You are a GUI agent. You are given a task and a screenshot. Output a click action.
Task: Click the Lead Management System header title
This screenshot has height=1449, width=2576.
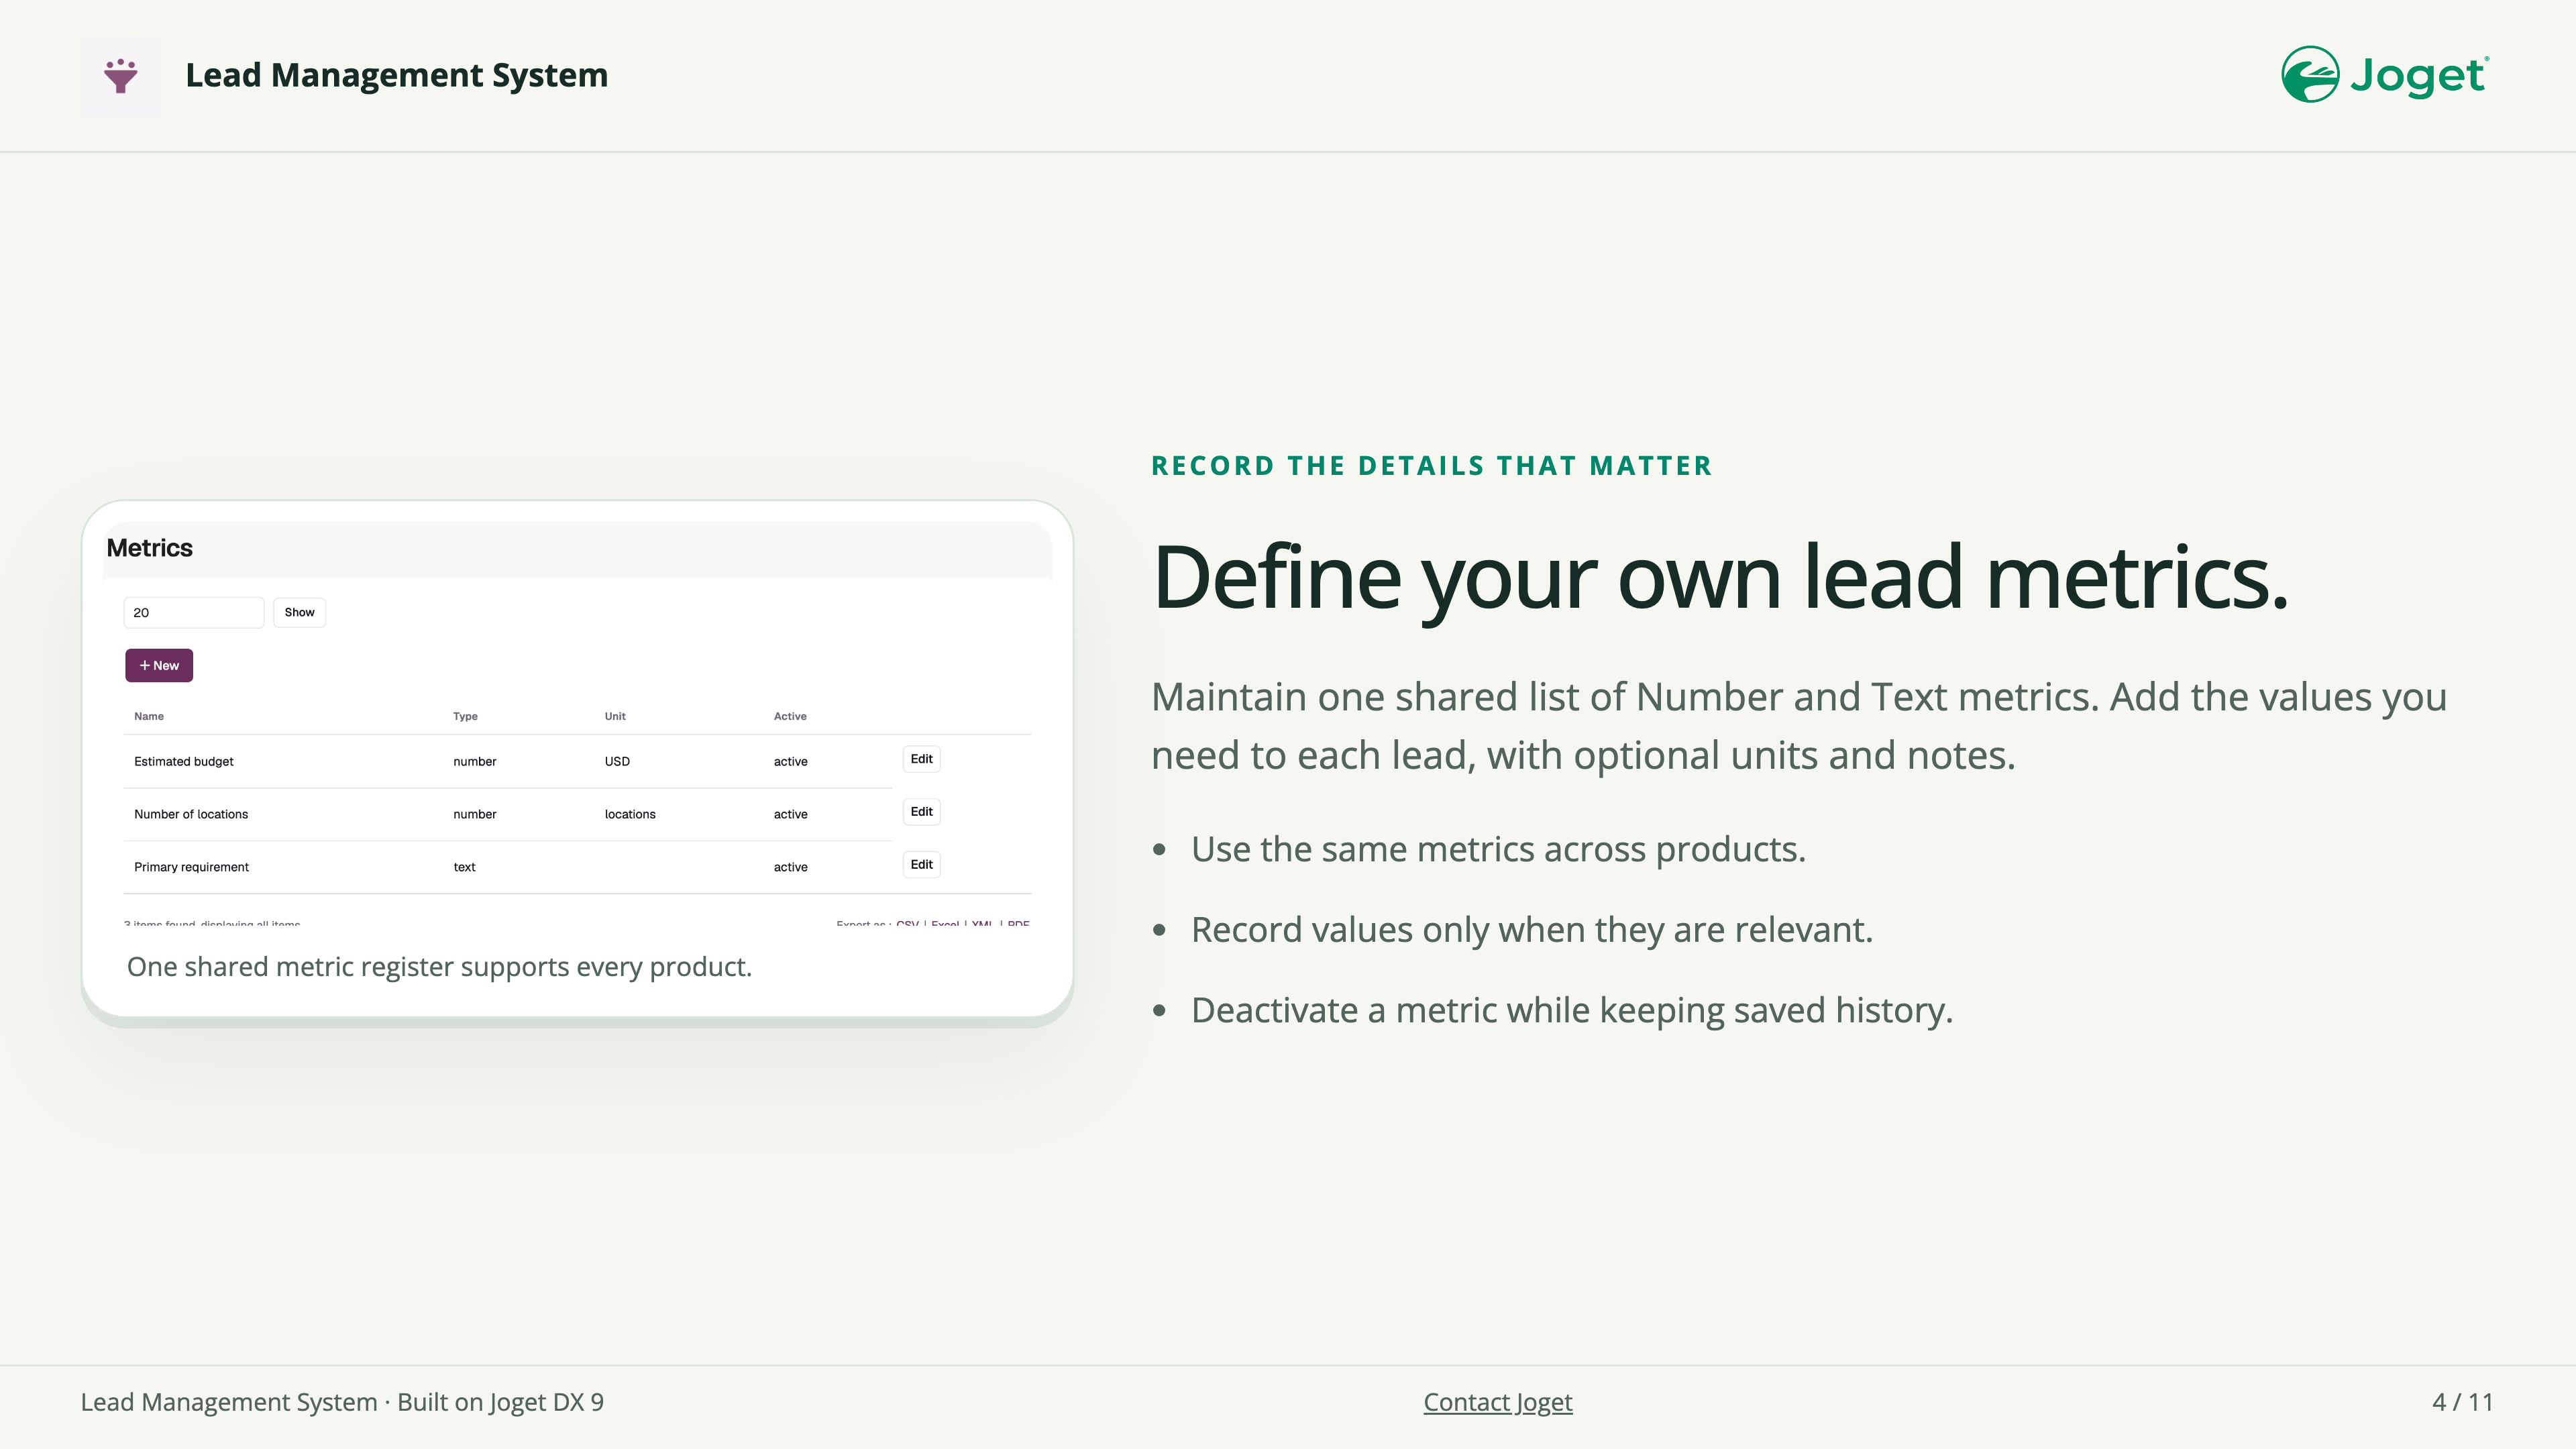[397, 76]
